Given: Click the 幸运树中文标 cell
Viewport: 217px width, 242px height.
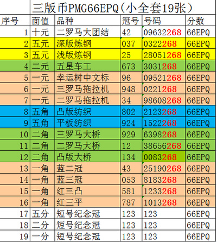Looking at the screenshot, I should (87, 77).
